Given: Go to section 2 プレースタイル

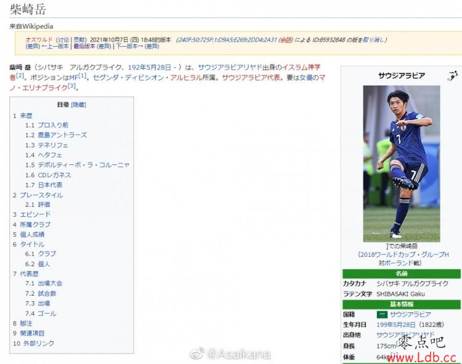Looking at the screenshot, I should tap(41, 195).
